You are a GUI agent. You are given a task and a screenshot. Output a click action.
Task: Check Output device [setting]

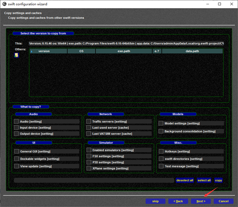click(x=16, y=133)
